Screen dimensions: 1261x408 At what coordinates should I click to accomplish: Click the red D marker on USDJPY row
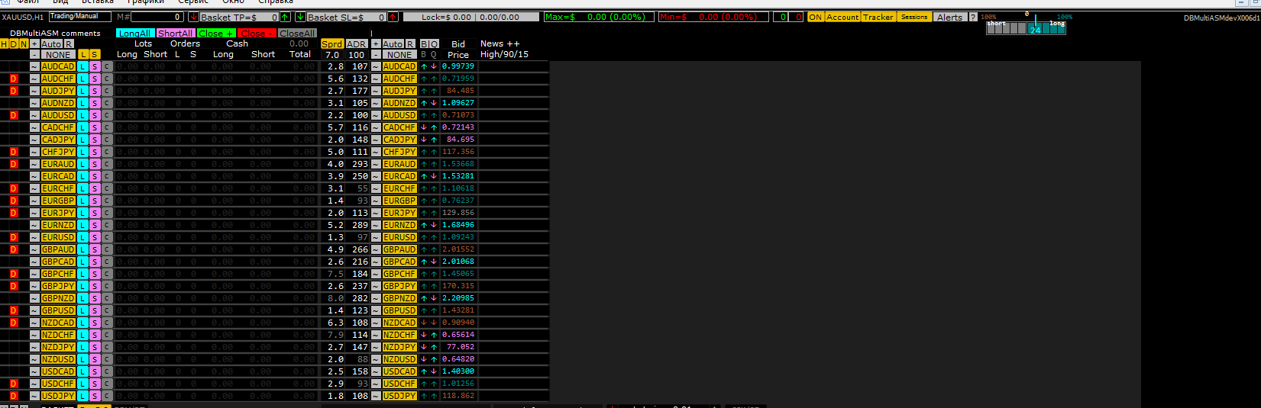(x=14, y=396)
